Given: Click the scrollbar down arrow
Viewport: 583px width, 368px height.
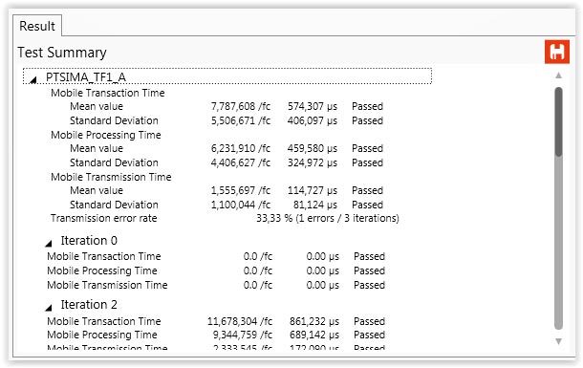Looking at the screenshot, I should (558, 341).
